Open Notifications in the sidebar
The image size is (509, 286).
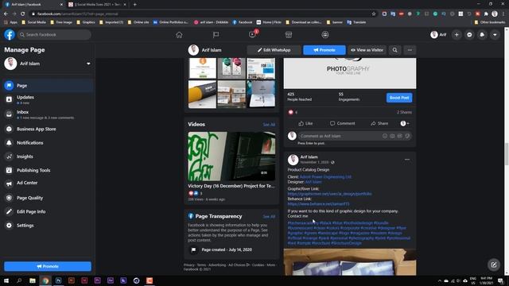click(x=48, y=143)
